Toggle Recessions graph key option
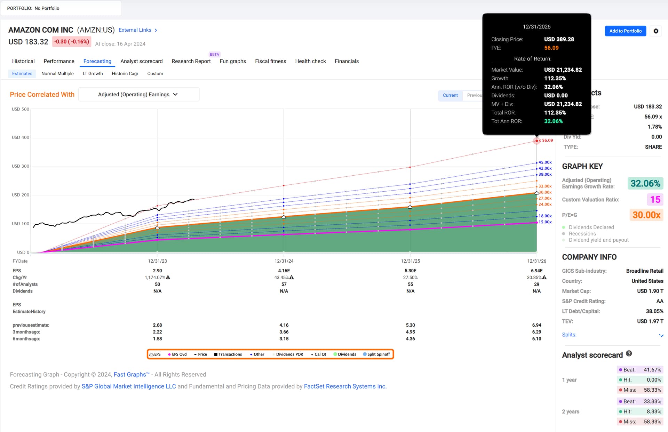The width and height of the screenshot is (668, 432). click(x=579, y=234)
